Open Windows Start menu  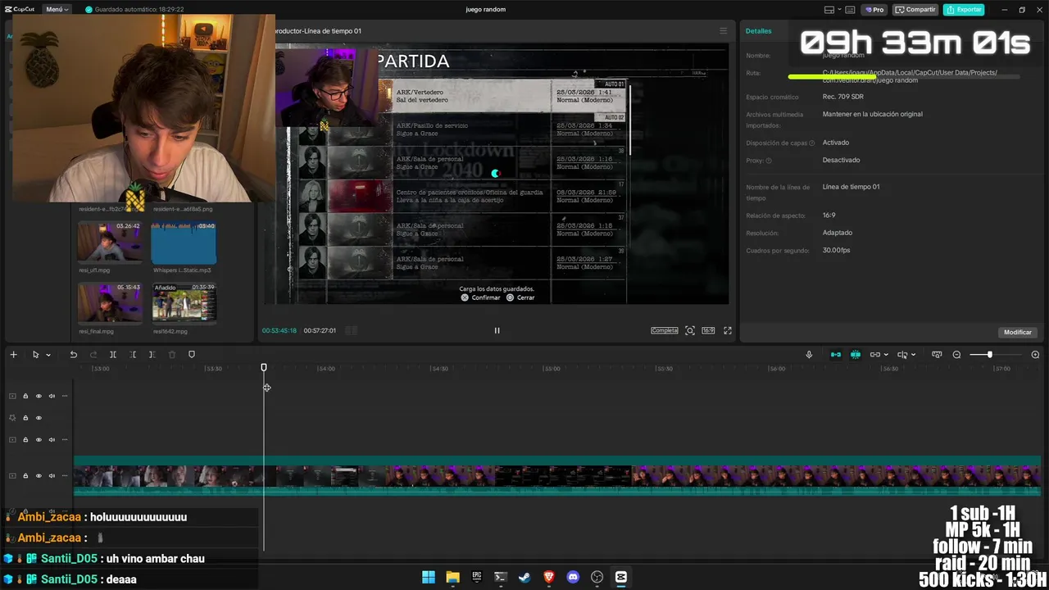point(429,577)
